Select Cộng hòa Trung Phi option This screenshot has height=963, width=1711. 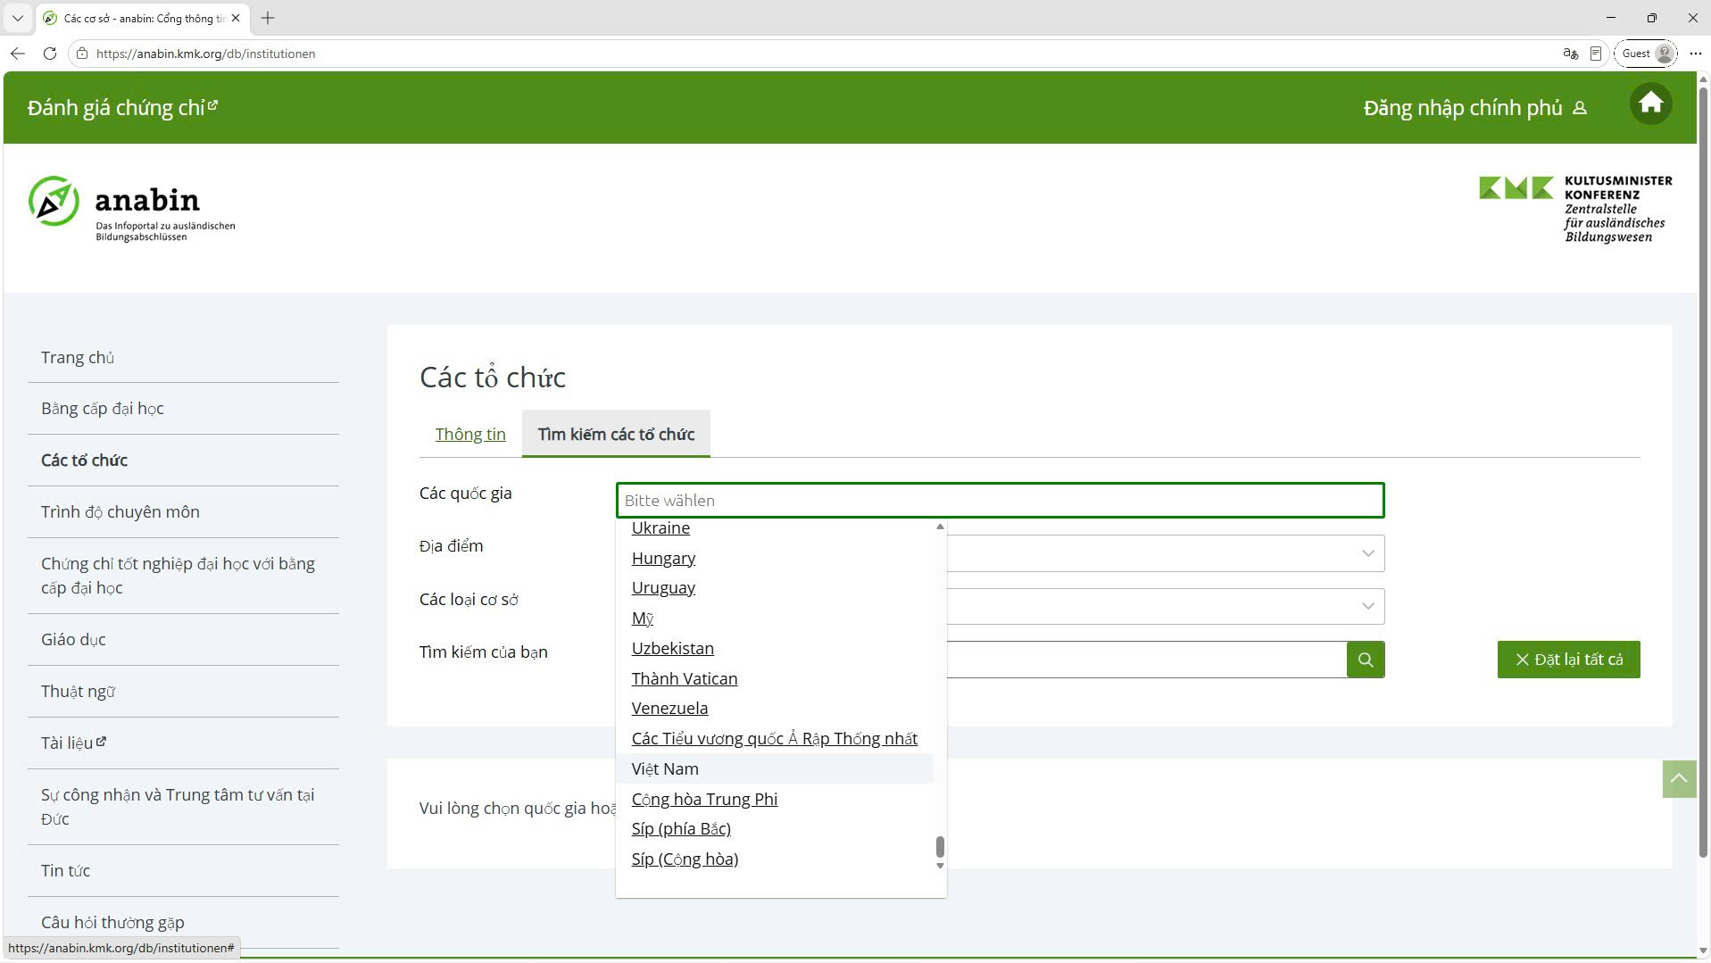click(704, 799)
